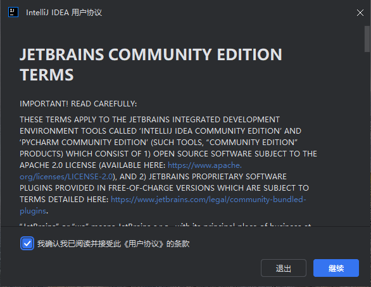Open the Apache License 2.0 link

[204, 165]
